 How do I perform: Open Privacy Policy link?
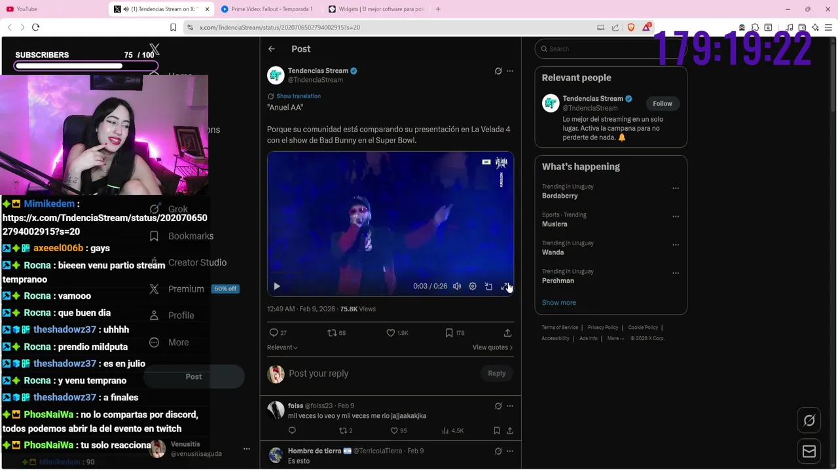pyautogui.click(x=603, y=327)
